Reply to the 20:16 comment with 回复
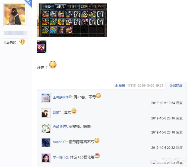Viewport: 188px width, 167px height. [x=179, y=118]
